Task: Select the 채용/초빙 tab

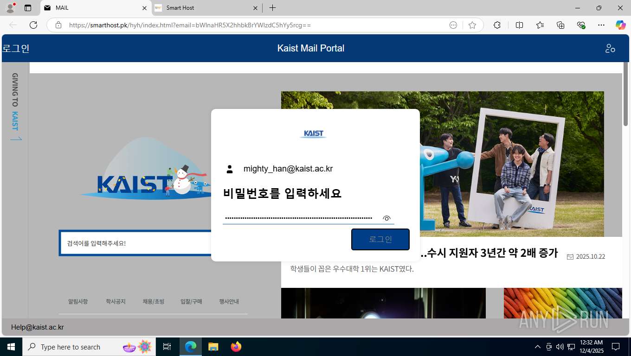Action: [154, 301]
